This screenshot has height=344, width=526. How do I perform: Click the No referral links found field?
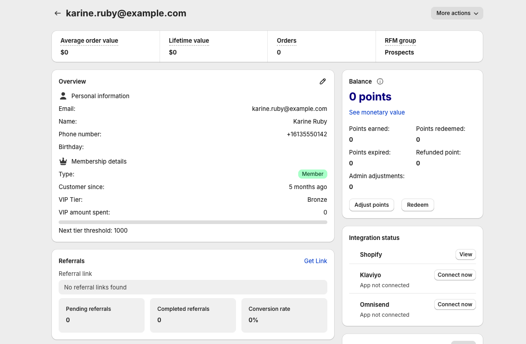coord(193,287)
